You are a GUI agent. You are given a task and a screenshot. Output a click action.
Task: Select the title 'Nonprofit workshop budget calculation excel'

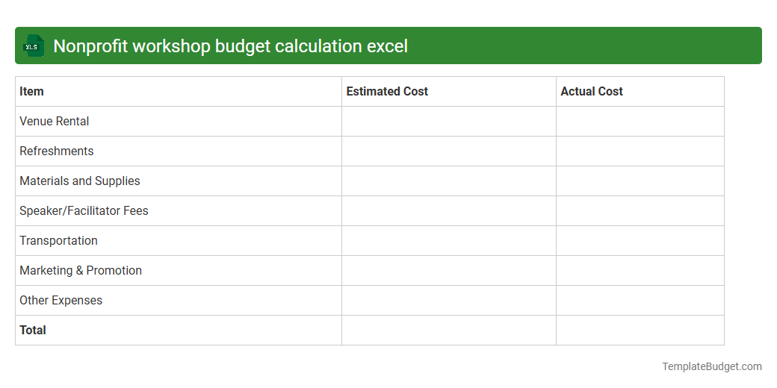click(230, 46)
